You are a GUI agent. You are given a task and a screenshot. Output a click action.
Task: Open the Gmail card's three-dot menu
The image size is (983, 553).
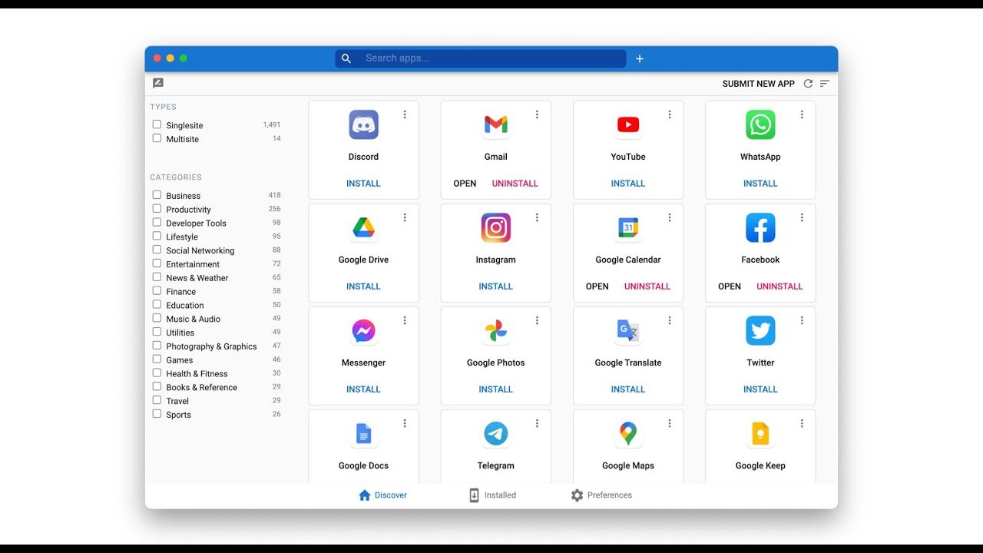click(537, 114)
